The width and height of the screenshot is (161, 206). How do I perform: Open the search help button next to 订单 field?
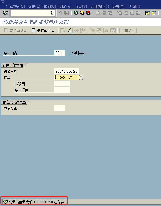81,77
